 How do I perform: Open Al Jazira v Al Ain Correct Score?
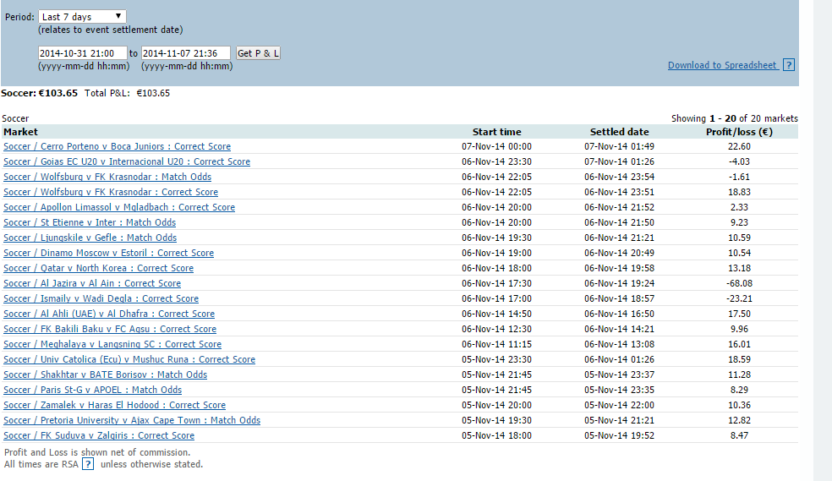pyautogui.click(x=92, y=283)
